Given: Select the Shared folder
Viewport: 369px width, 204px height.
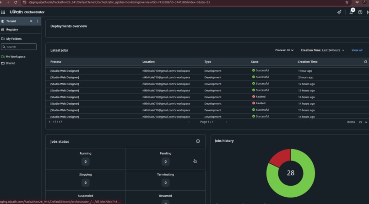Looking at the screenshot, I should (11, 63).
